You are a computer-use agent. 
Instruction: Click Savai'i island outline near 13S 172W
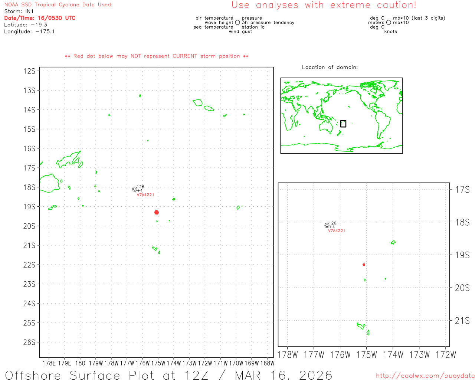(x=197, y=102)
